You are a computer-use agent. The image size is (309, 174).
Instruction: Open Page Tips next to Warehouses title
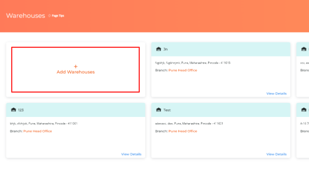(58, 16)
